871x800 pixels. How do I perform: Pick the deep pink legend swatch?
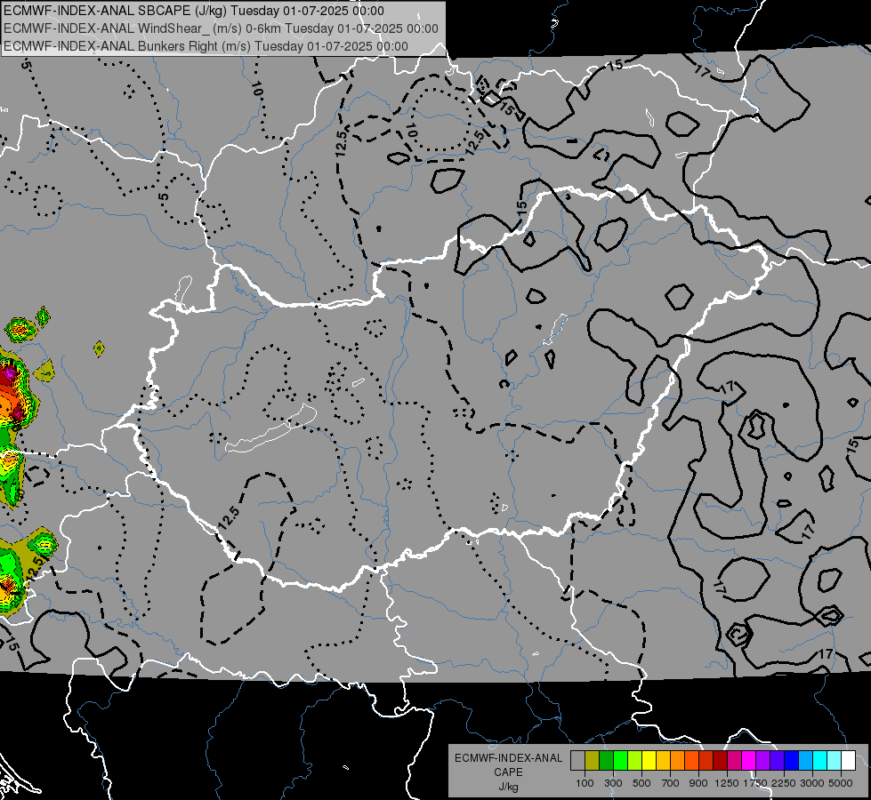[734, 760]
